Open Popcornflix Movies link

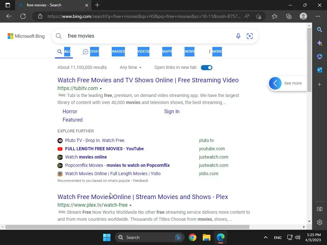coord(118,166)
